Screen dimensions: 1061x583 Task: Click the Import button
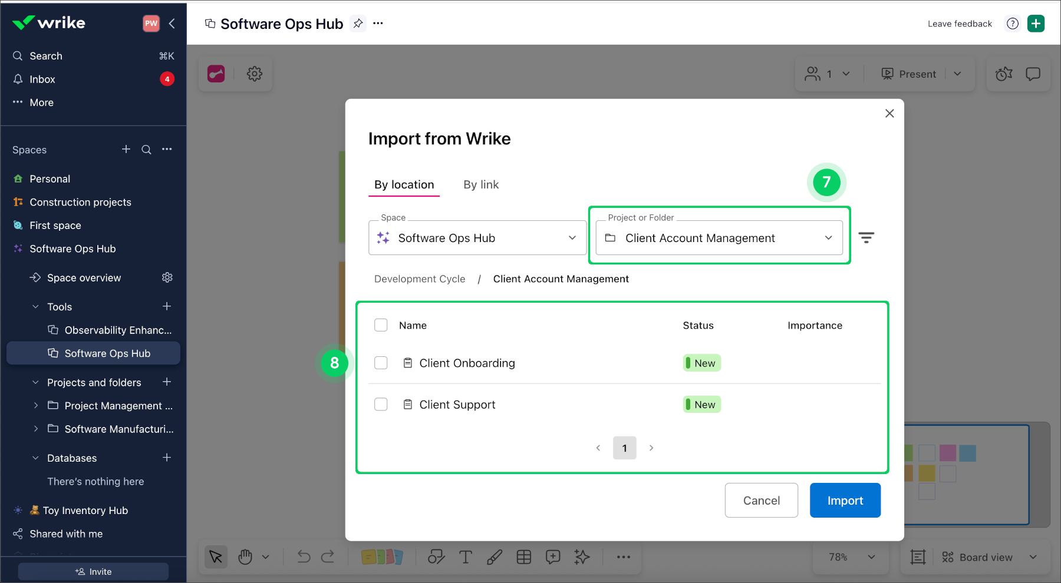845,500
